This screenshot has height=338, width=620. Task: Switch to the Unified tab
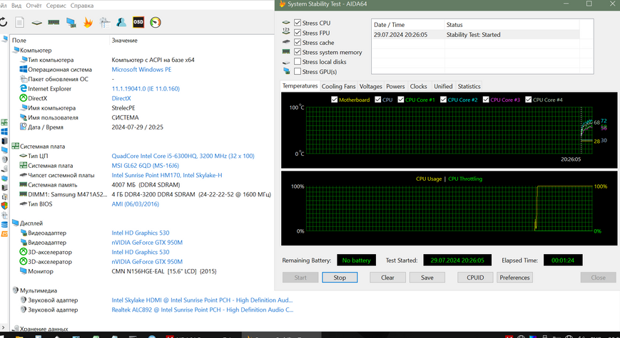[x=443, y=86]
